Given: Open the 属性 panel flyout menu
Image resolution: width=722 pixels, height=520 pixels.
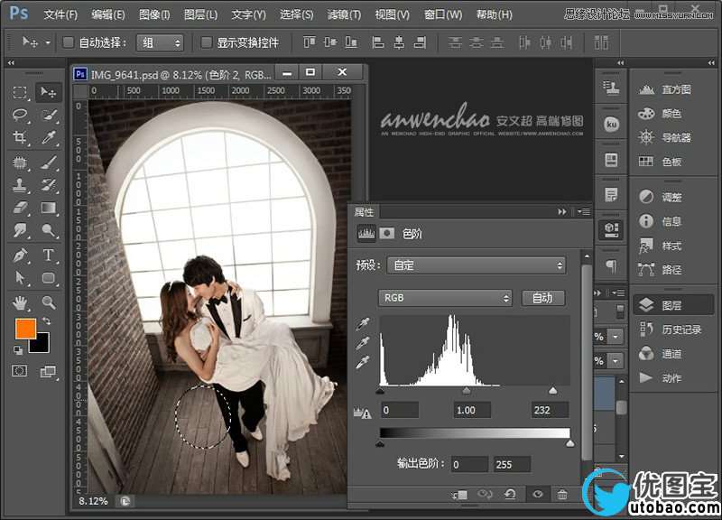Looking at the screenshot, I should coord(583,212).
